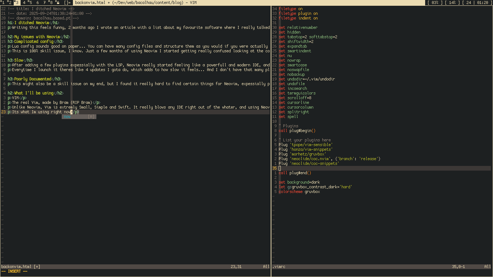Viewport: 493px width, 277px height.
Task: Place cursor on the "set cursorline" line
Action: [x=298, y=102]
